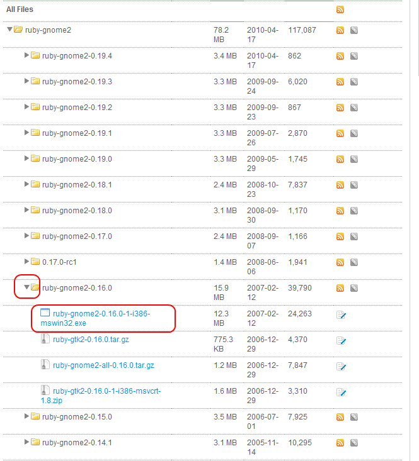Screen dimensions: 419x461
Task: Open RSS feed for ruby-gnome2-0.14.1
Action: (340, 443)
